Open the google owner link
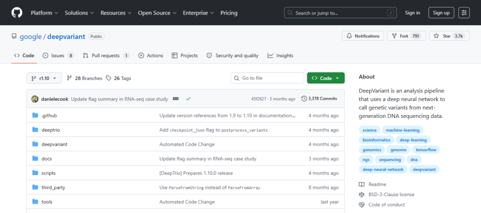The image size is (481, 213). 31,37
